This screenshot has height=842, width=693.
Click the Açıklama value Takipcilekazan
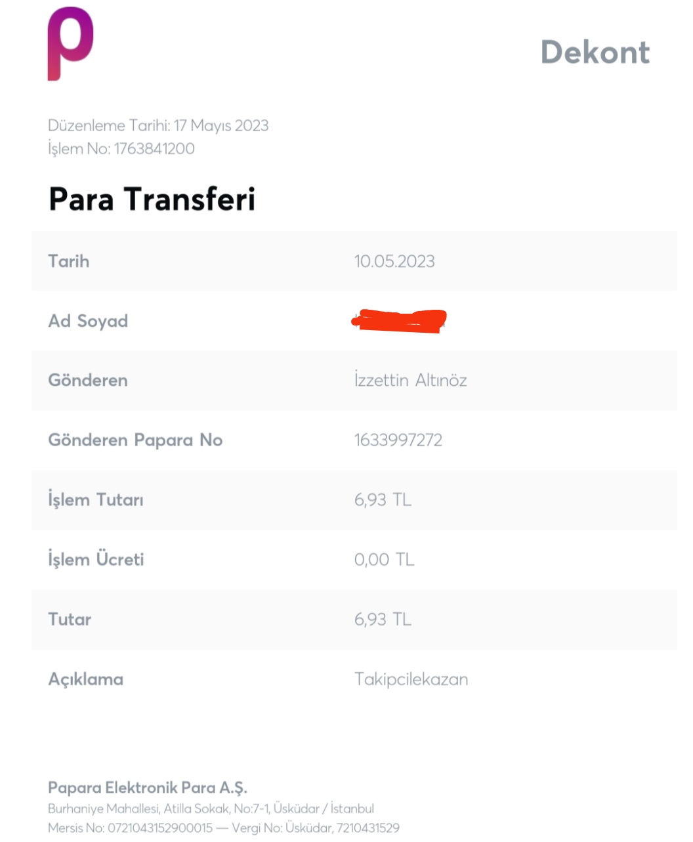[x=411, y=679]
